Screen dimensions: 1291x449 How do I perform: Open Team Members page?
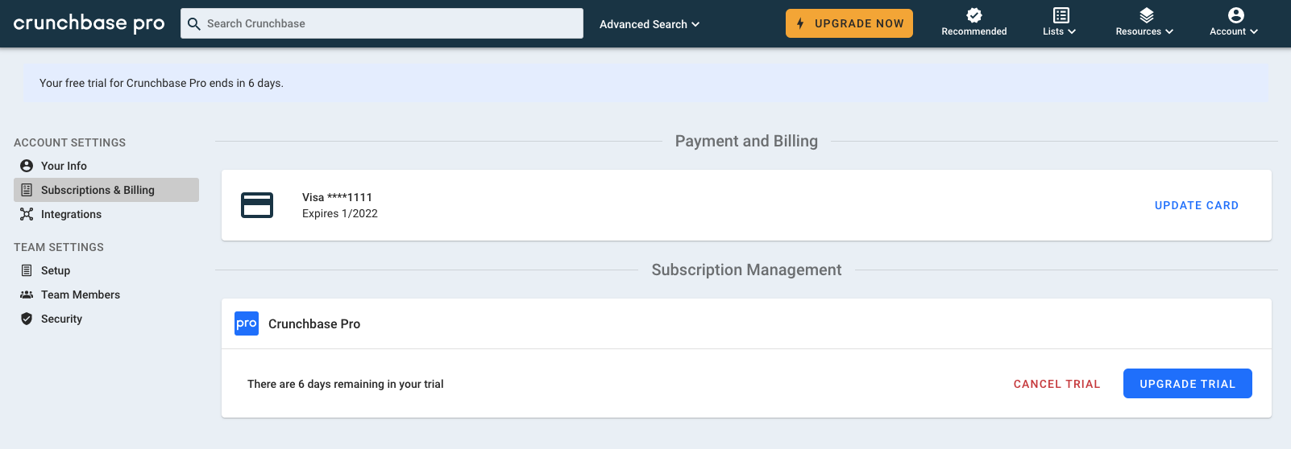coord(106,295)
